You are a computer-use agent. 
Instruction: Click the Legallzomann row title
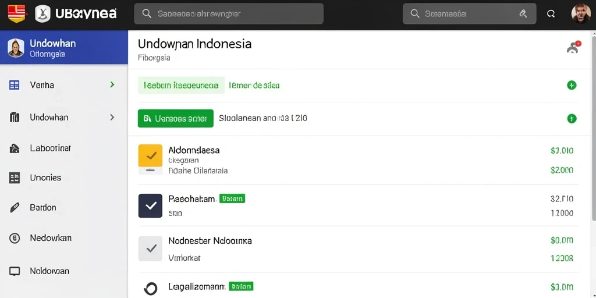pos(197,286)
